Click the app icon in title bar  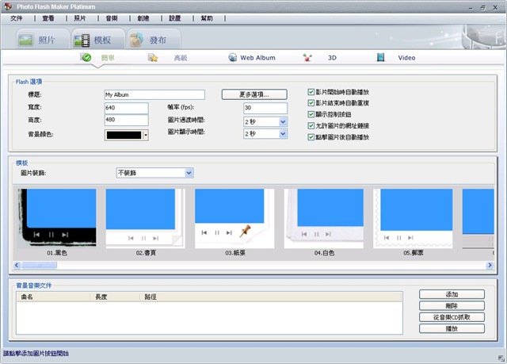tap(8, 6)
